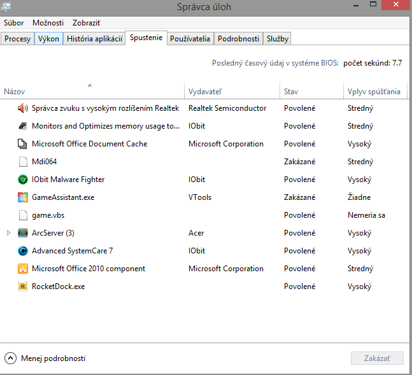Click the Zakázať button

coord(377,358)
